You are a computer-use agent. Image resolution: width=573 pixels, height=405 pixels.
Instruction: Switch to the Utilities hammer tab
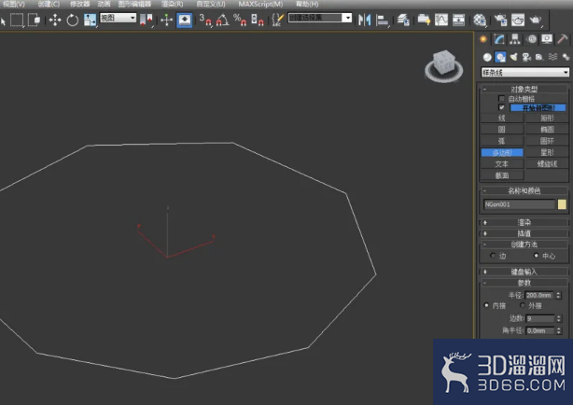[563, 39]
